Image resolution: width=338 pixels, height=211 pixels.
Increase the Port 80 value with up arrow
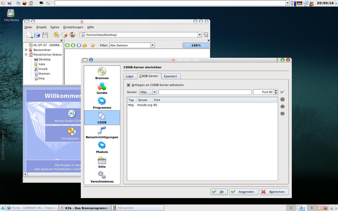click(x=276, y=91)
